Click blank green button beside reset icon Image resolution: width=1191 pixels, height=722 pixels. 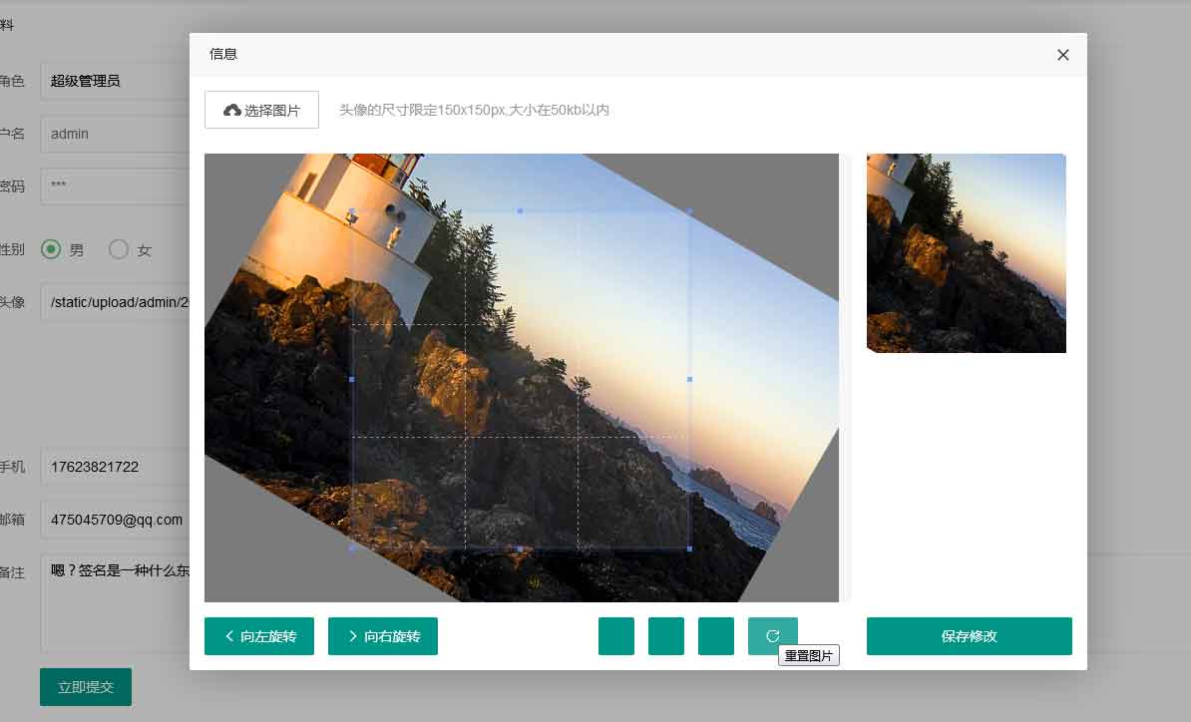click(716, 636)
